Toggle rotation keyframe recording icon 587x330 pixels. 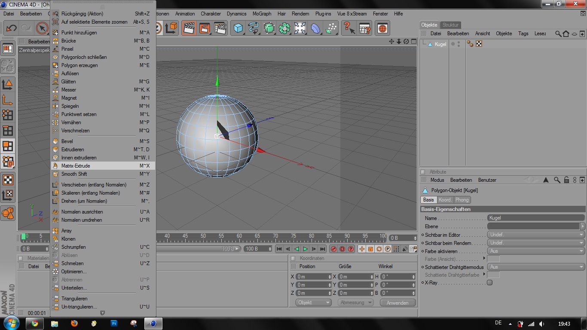click(379, 249)
